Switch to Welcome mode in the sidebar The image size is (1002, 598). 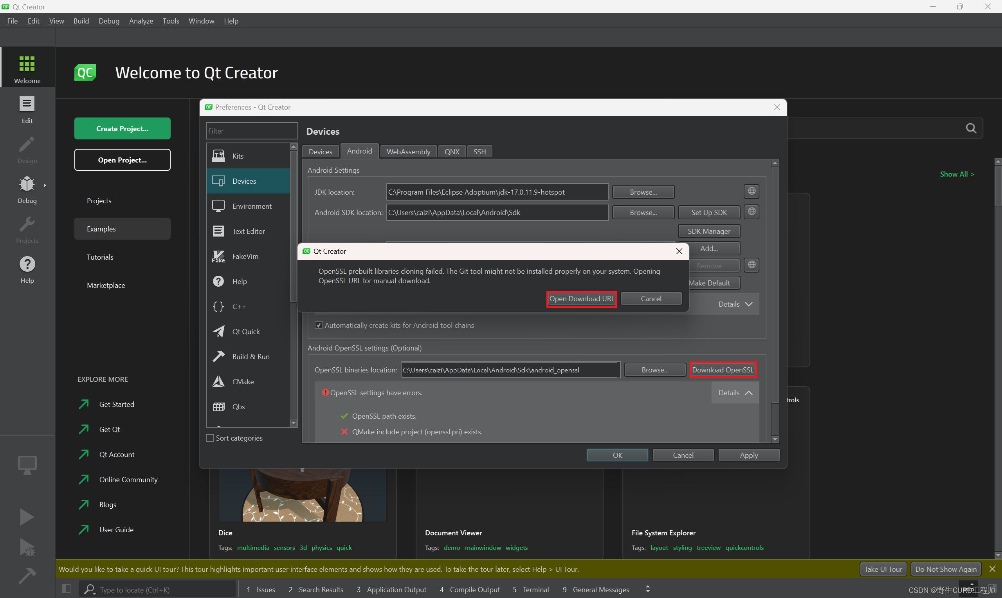point(27,67)
